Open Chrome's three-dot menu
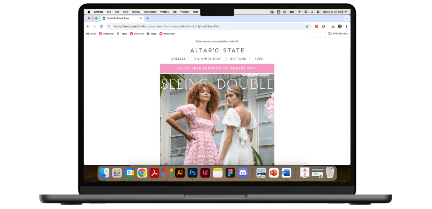 click(346, 26)
